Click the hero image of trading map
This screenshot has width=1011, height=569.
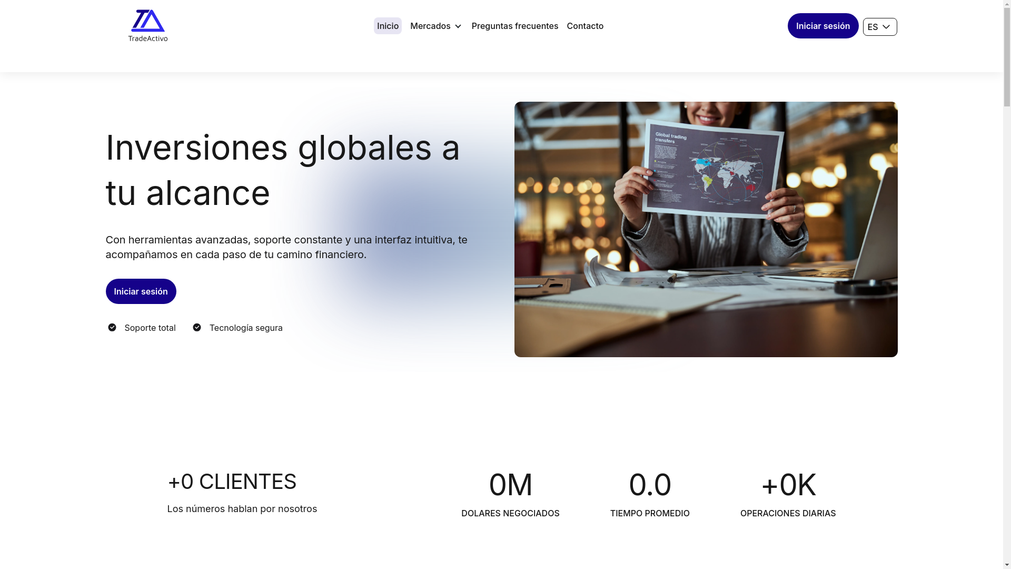706,229
